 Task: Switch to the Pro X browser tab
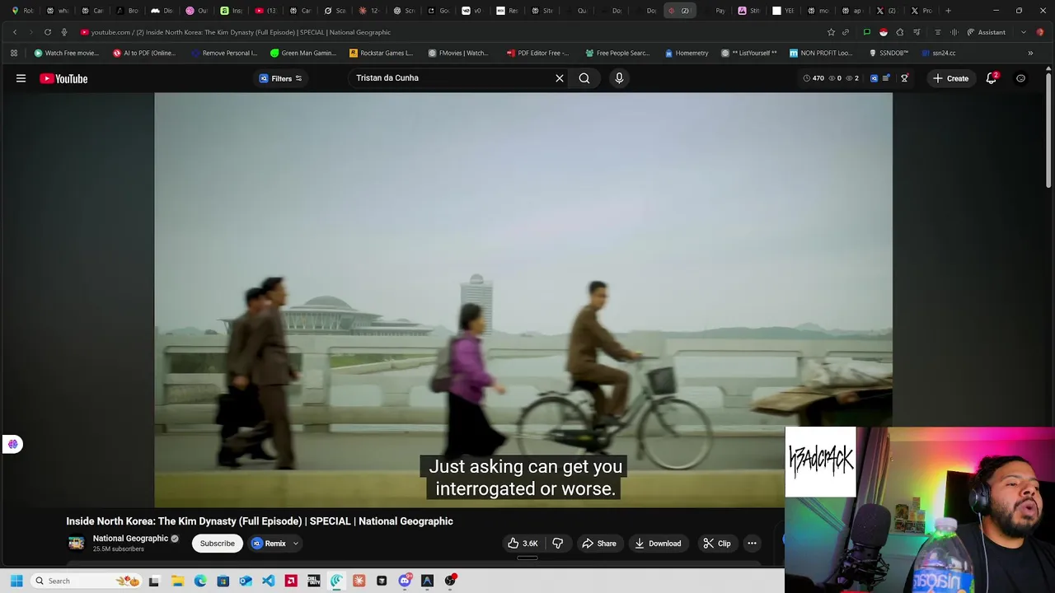point(921,11)
